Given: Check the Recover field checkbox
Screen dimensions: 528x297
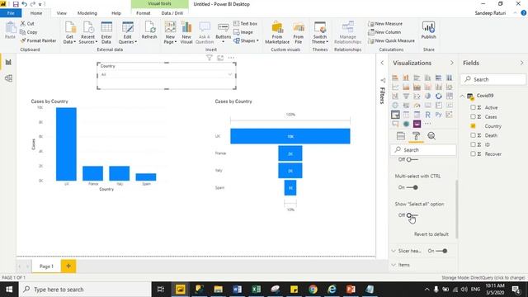Looking at the screenshot, I should [473, 154].
